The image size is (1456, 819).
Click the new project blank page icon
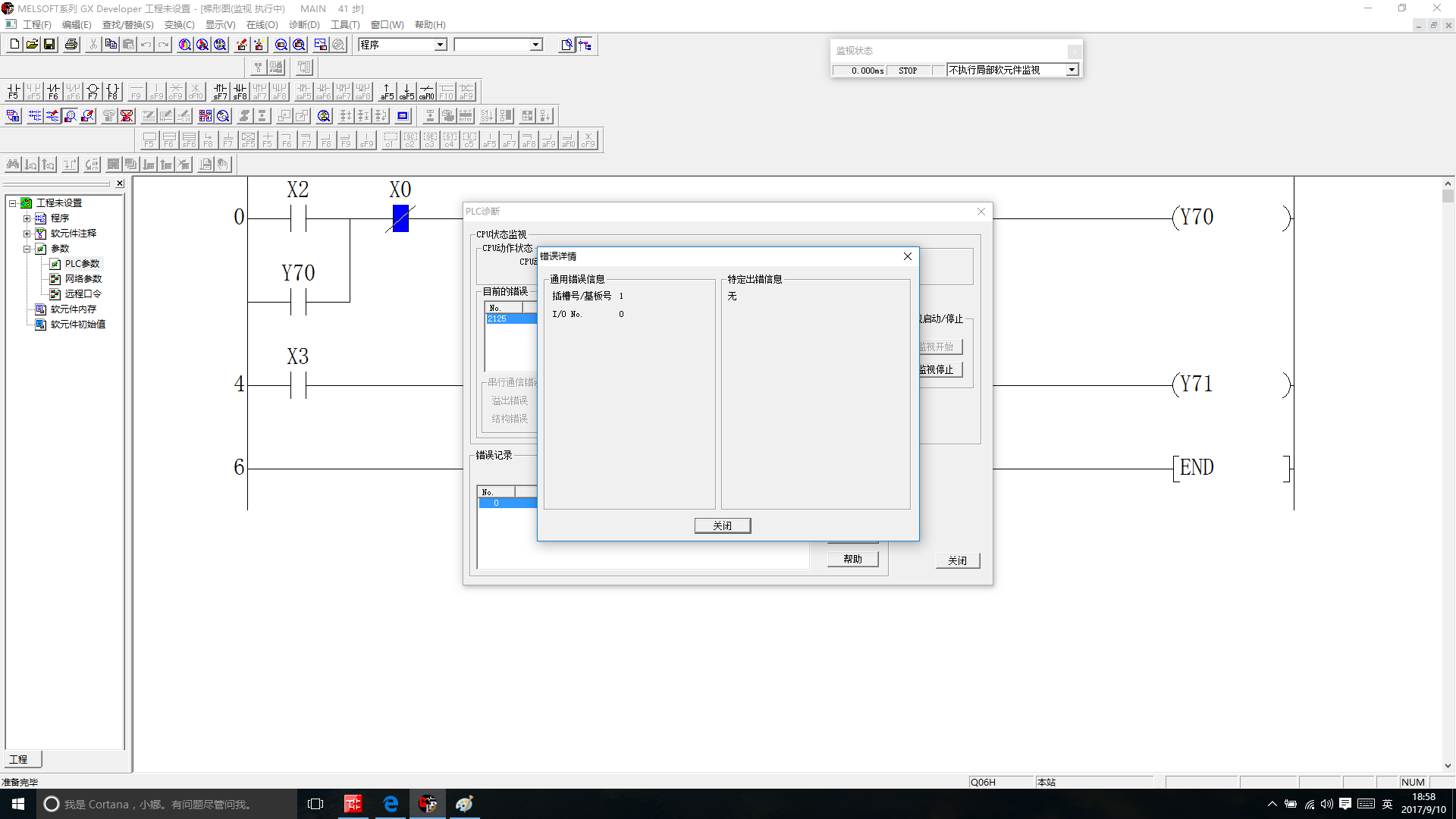[14, 45]
